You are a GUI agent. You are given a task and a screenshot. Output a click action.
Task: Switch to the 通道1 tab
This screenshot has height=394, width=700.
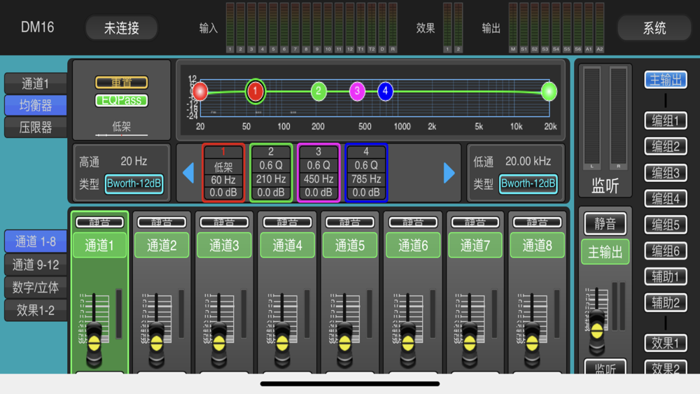pos(36,83)
